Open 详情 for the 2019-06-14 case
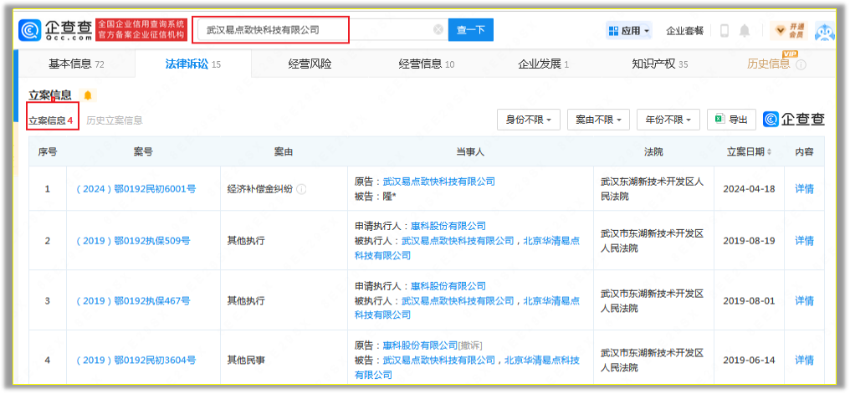Screen dimensions: 850x394 pyautogui.click(x=804, y=361)
